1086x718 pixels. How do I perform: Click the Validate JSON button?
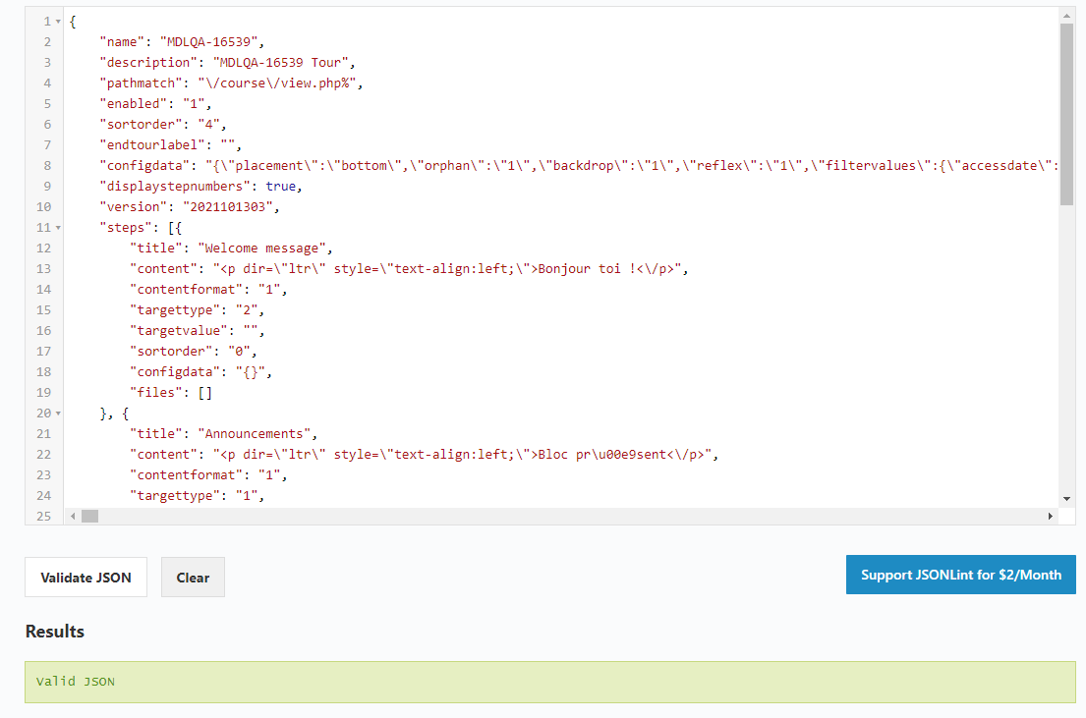tap(86, 577)
